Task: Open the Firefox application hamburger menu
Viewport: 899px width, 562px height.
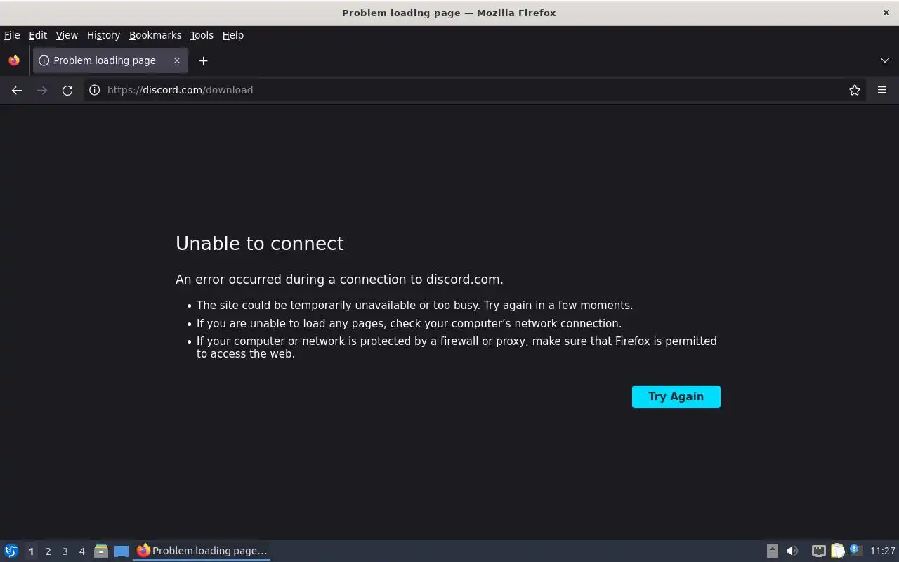Action: click(882, 90)
